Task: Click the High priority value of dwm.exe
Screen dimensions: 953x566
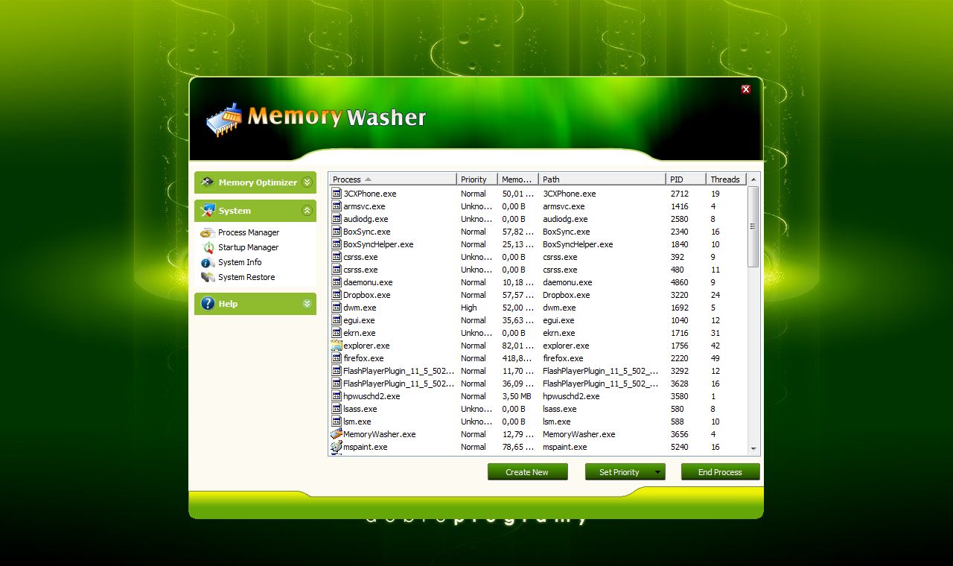Action: [x=469, y=308]
